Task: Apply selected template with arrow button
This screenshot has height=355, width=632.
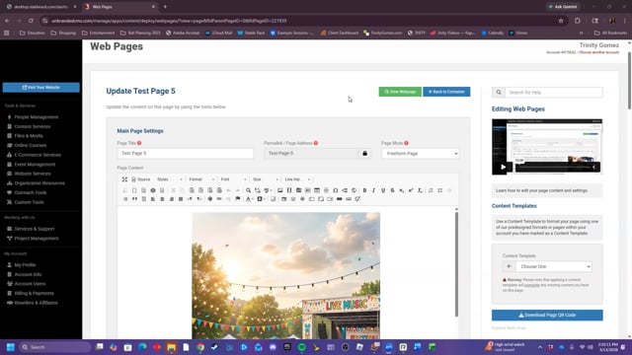Action: point(510,266)
